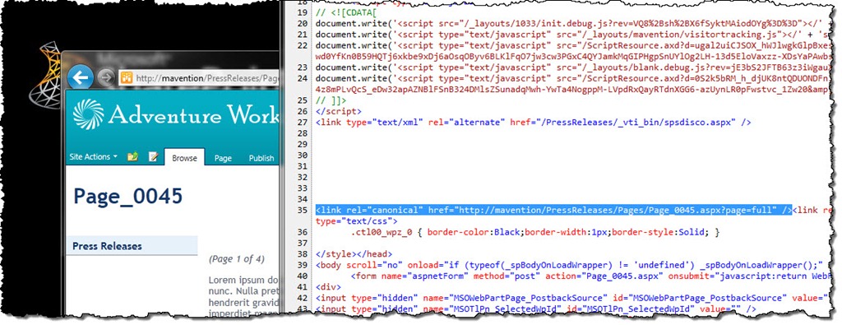This screenshot has height=325, width=842.
Task: Open the Navigate Up folder icon
Action: (x=132, y=157)
